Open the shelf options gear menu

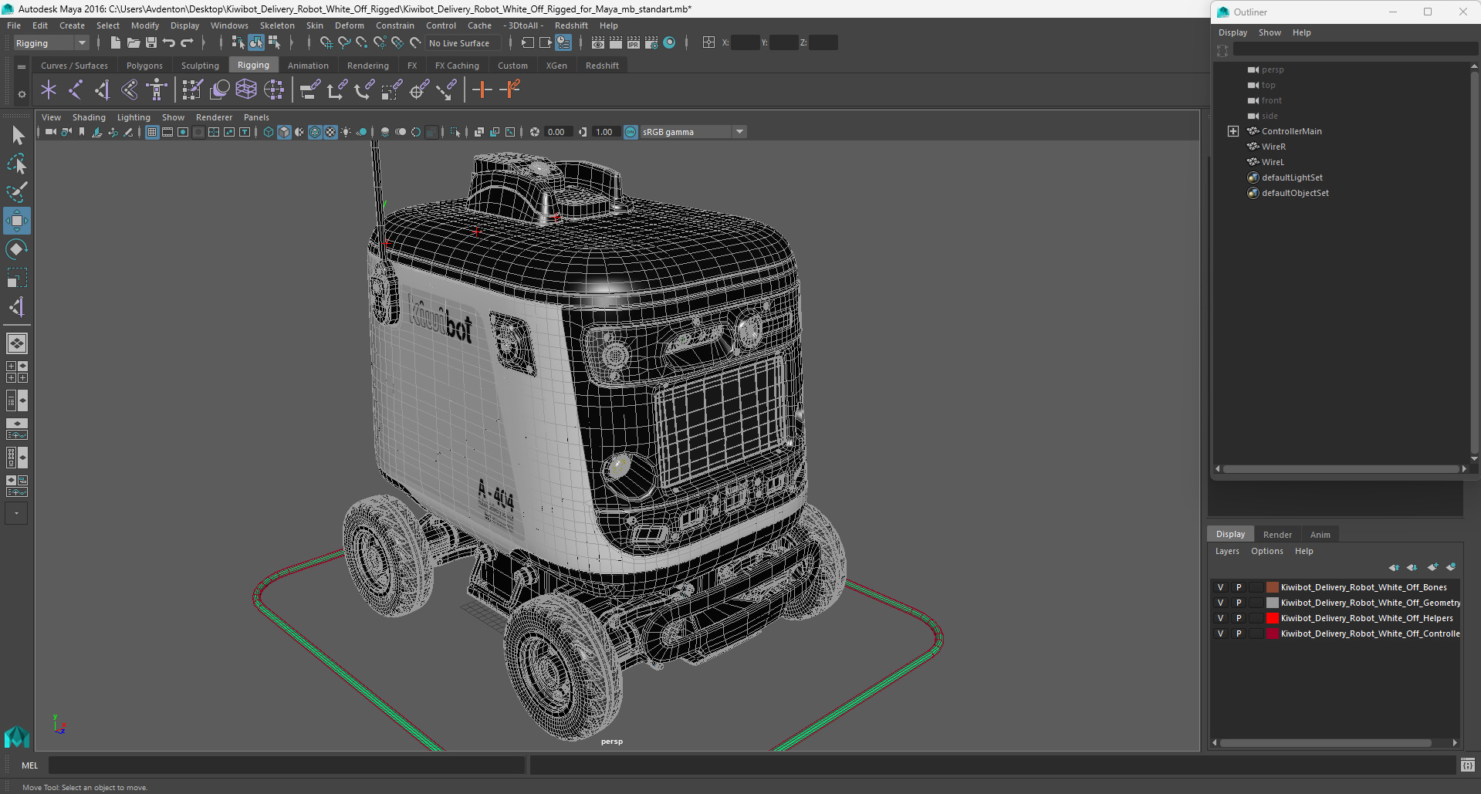(x=22, y=94)
